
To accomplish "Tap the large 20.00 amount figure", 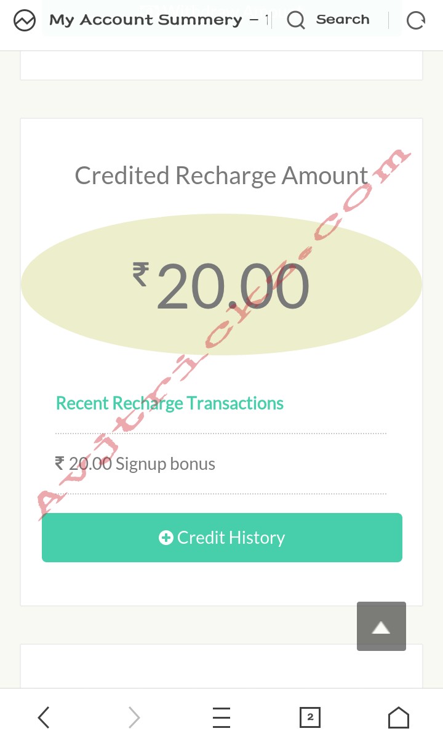I will (233, 286).
